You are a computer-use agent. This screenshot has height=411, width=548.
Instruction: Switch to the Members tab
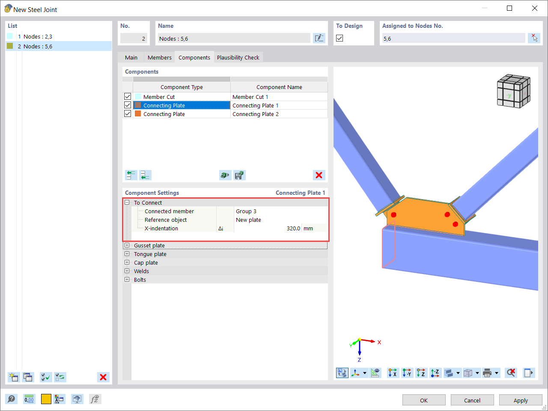point(160,57)
